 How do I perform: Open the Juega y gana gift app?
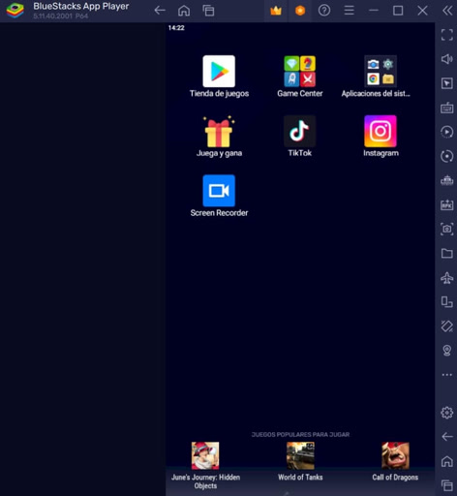click(x=219, y=132)
